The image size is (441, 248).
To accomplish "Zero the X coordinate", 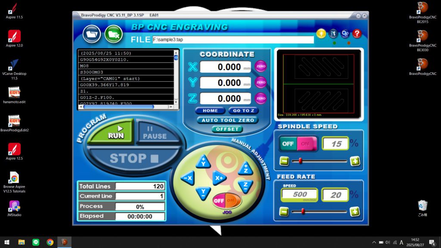I will [x=261, y=66].
